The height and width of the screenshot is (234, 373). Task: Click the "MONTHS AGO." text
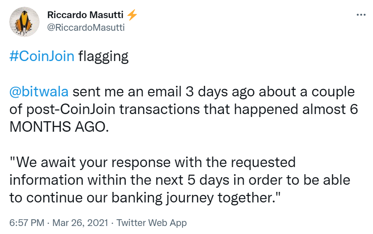click(59, 127)
